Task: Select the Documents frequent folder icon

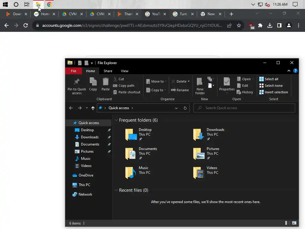Action: tap(131, 154)
